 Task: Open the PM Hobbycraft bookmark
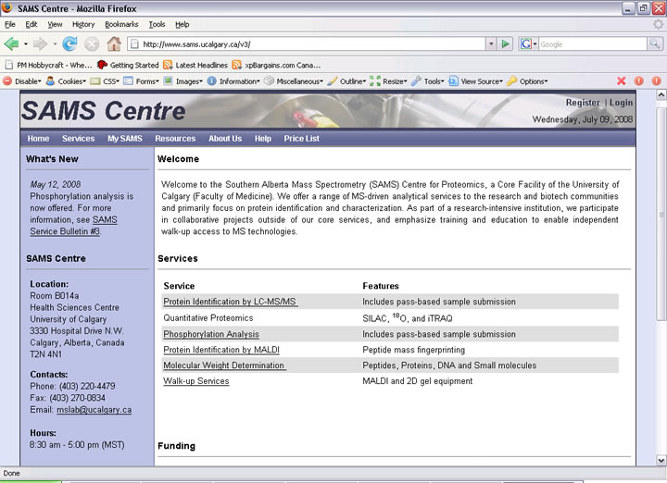coord(48,65)
